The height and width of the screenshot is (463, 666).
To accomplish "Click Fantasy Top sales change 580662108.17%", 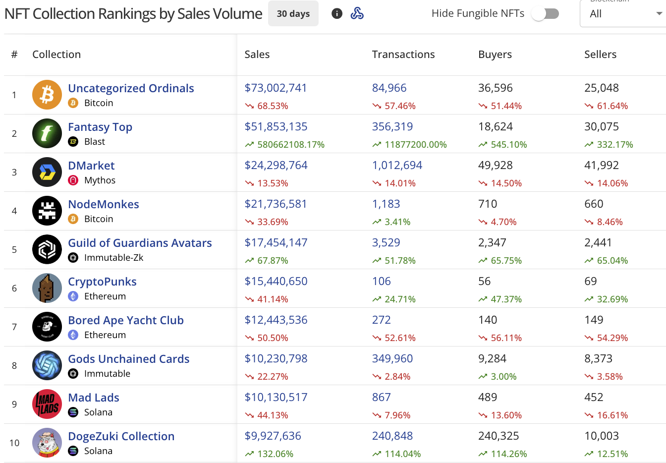I will pyautogui.click(x=291, y=145).
